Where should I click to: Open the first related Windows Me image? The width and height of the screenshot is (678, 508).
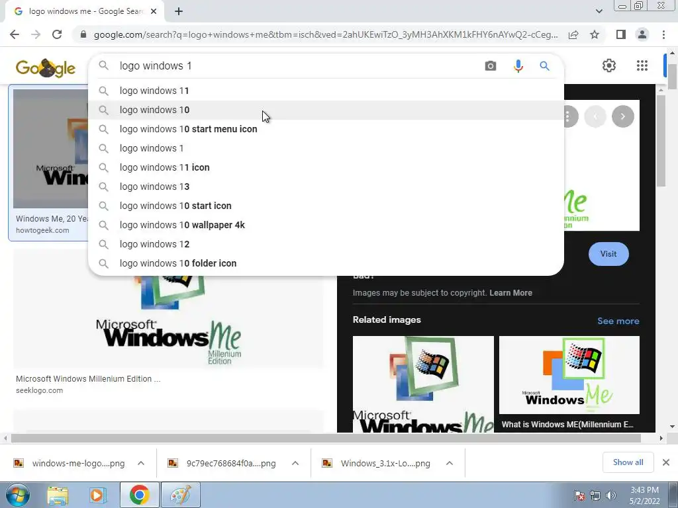pyautogui.click(x=423, y=384)
